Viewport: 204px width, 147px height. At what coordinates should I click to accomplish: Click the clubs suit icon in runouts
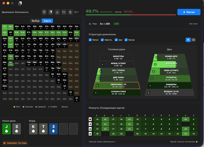point(90,129)
